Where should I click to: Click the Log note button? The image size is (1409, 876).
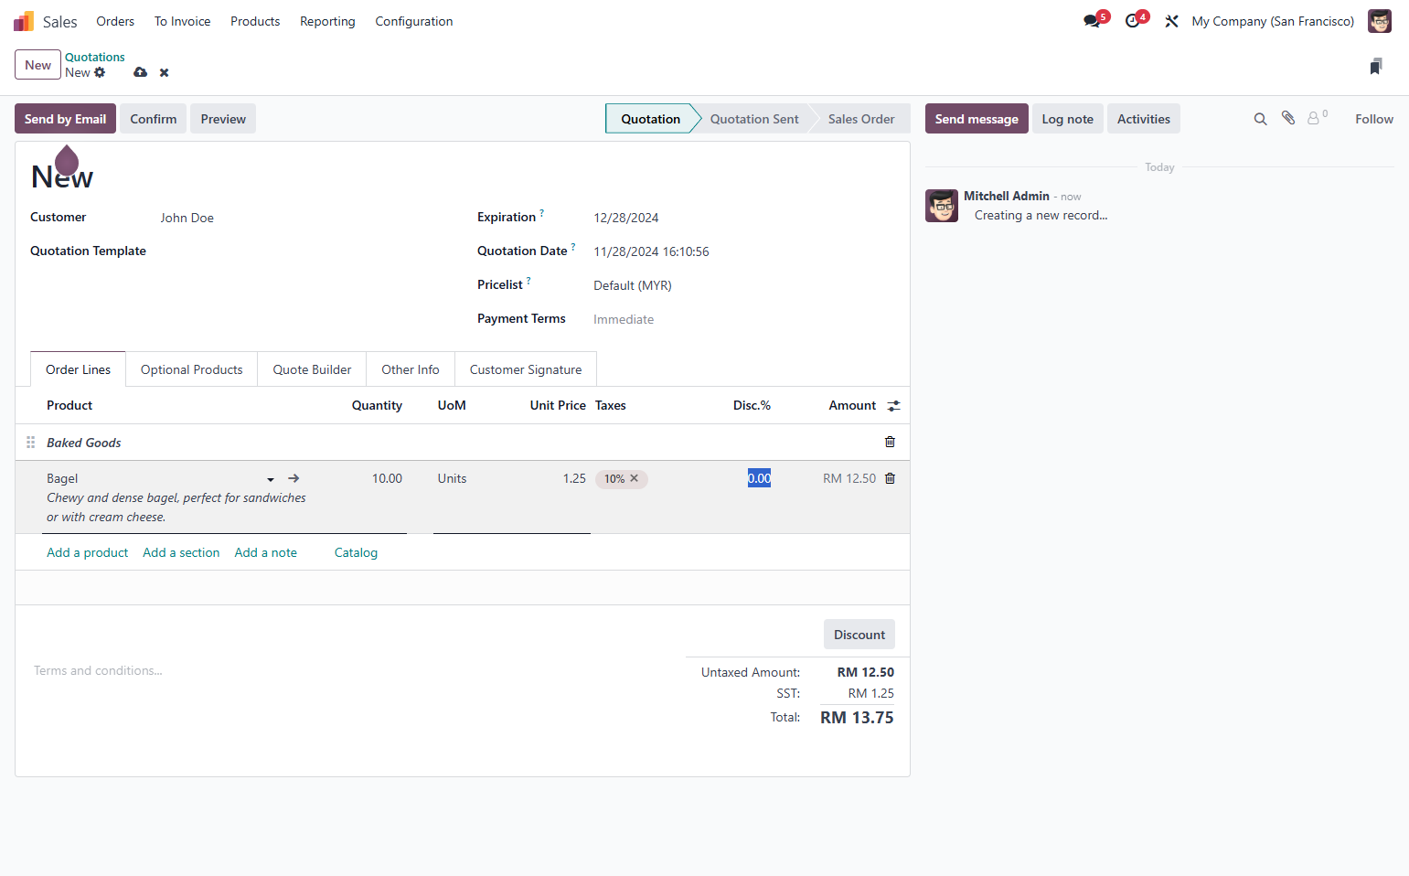pos(1067,119)
